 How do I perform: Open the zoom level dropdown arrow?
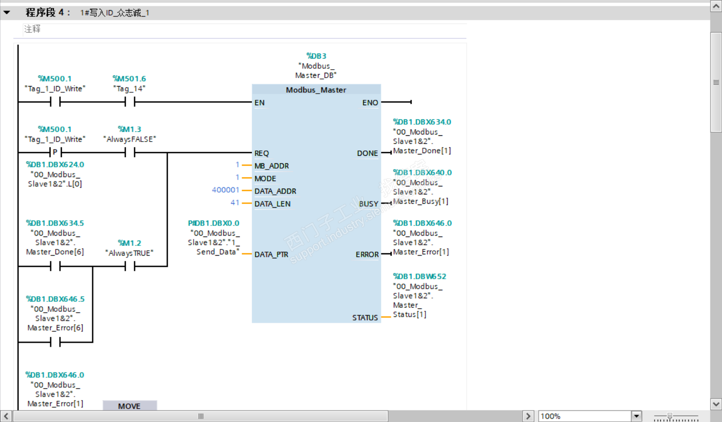tap(637, 416)
